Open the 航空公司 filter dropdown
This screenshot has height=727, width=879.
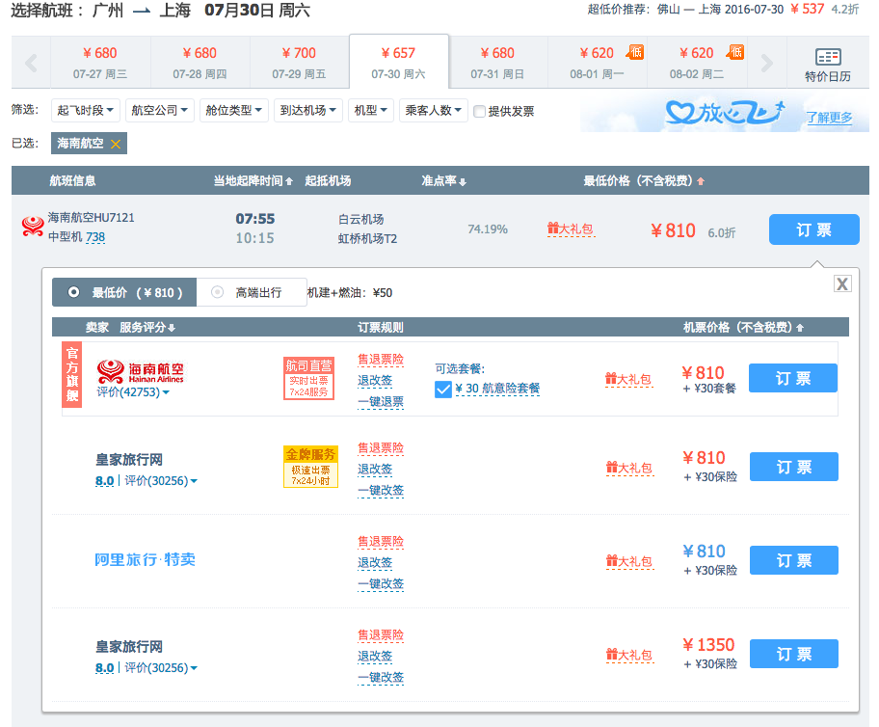160,111
